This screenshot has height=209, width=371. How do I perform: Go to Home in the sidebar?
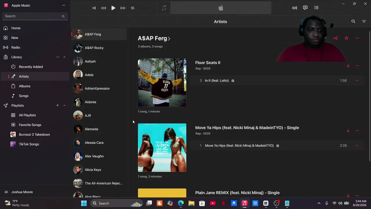(35, 28)
